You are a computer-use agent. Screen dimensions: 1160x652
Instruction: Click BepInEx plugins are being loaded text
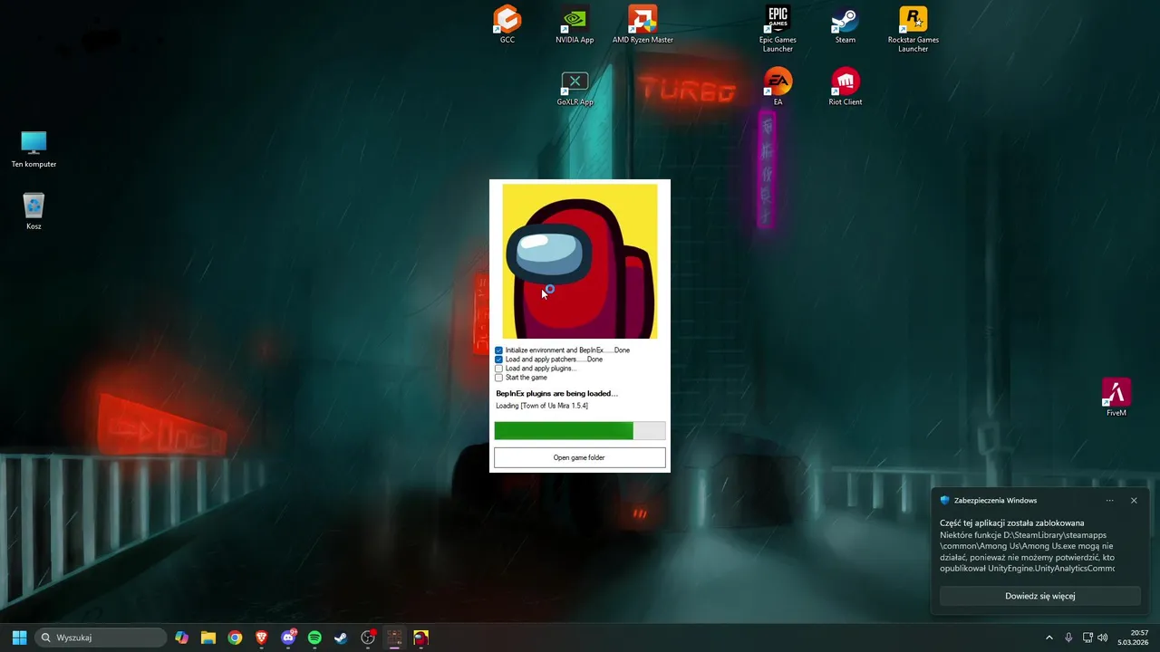[x=556, y=394]
